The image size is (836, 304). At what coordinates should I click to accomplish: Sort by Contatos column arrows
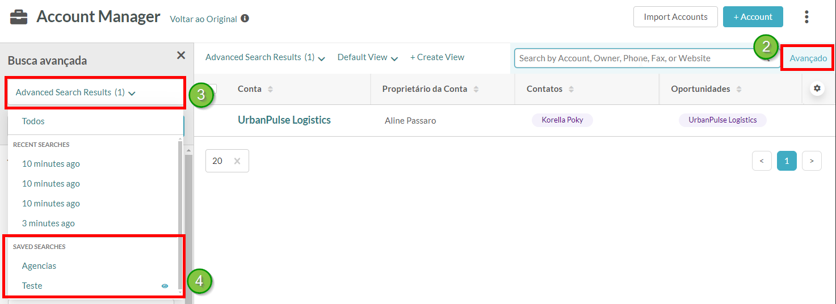[x=571, y=89]
